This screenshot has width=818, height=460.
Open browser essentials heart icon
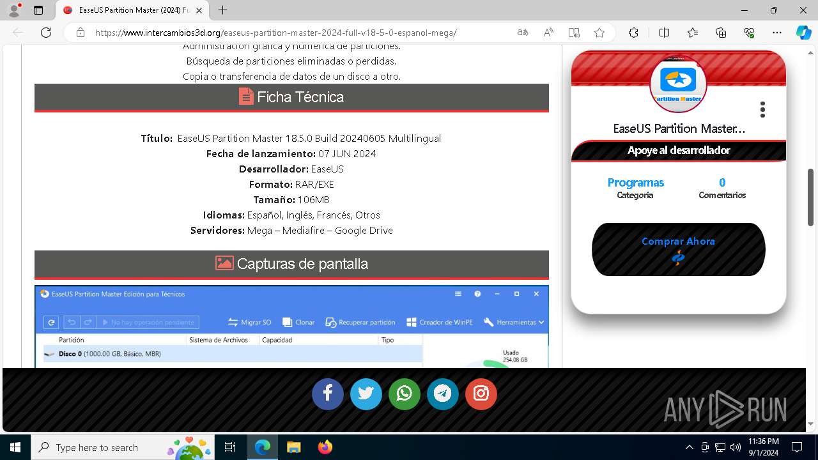749,33
